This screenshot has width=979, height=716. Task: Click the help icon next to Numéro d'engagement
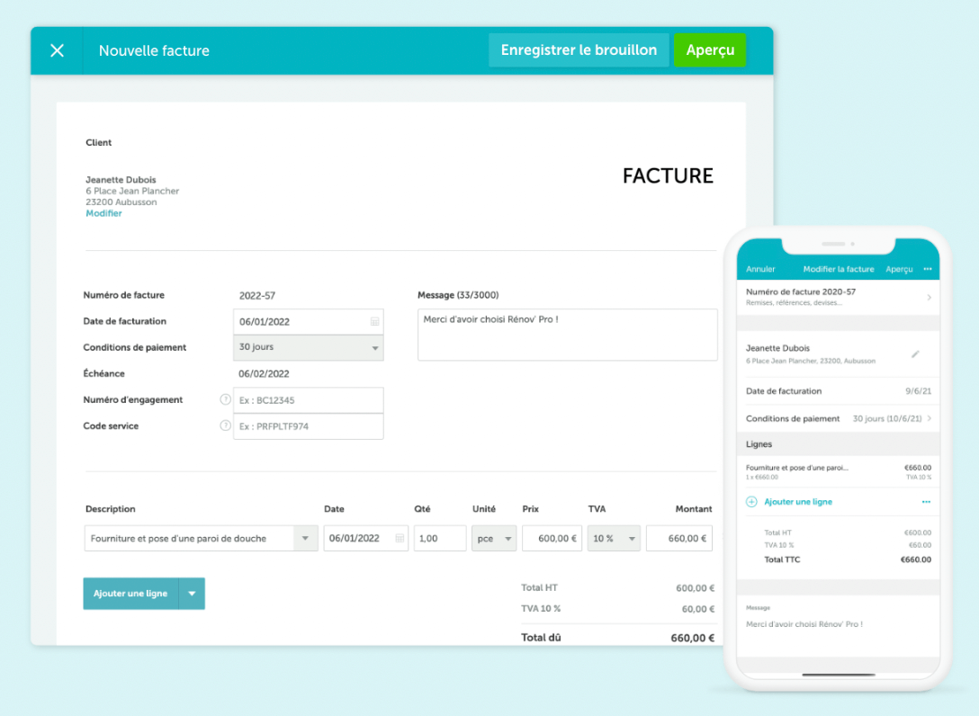224,399
